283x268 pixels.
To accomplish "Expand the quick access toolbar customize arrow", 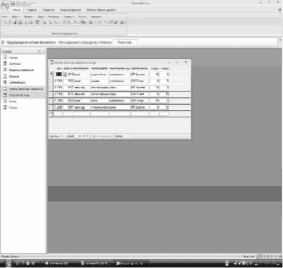I will pos(34,3).
